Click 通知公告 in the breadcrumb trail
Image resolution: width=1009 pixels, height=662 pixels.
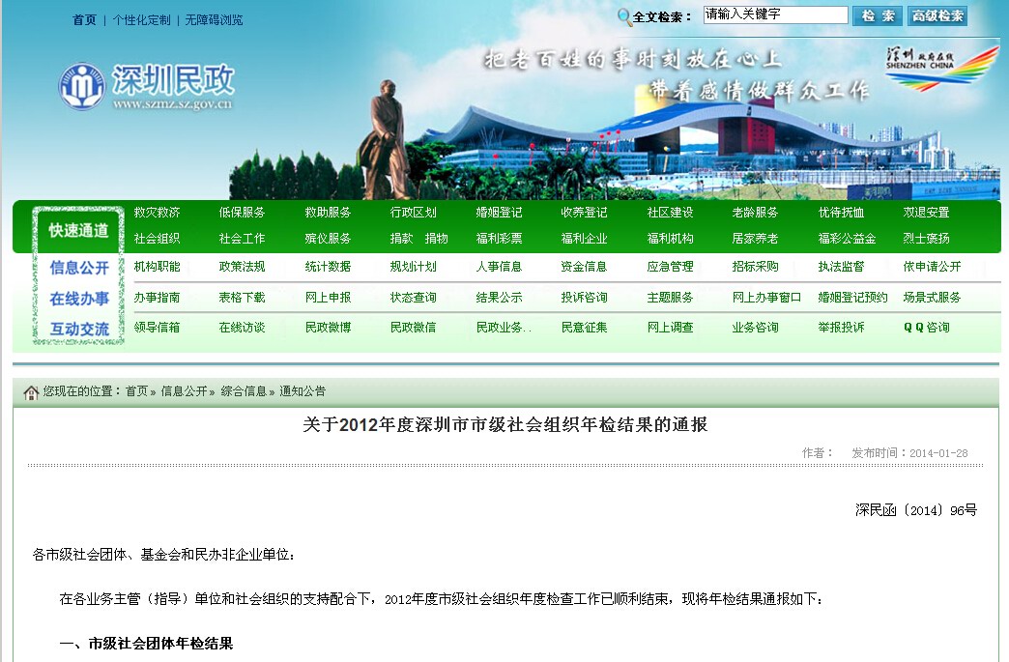pos(303,391)
